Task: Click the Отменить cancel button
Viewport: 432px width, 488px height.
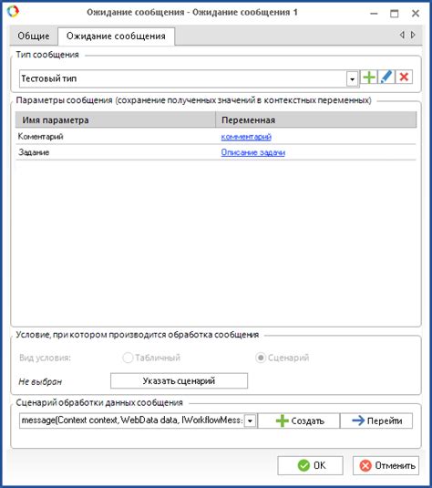Action: coord(386,465)
